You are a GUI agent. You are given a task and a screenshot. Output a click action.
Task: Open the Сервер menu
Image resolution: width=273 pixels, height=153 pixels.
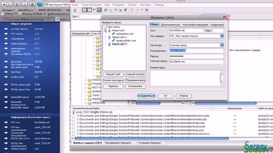pyautogui.click(x=132, y=5)
